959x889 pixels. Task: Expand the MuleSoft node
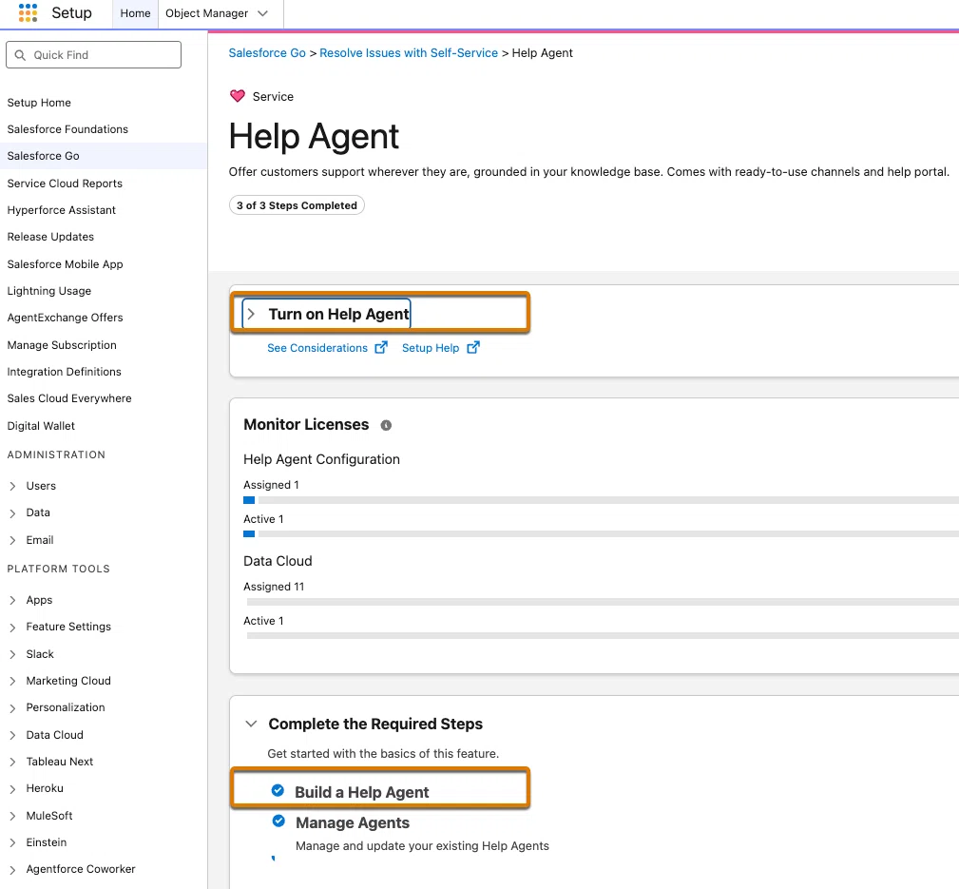coord(13,816)
